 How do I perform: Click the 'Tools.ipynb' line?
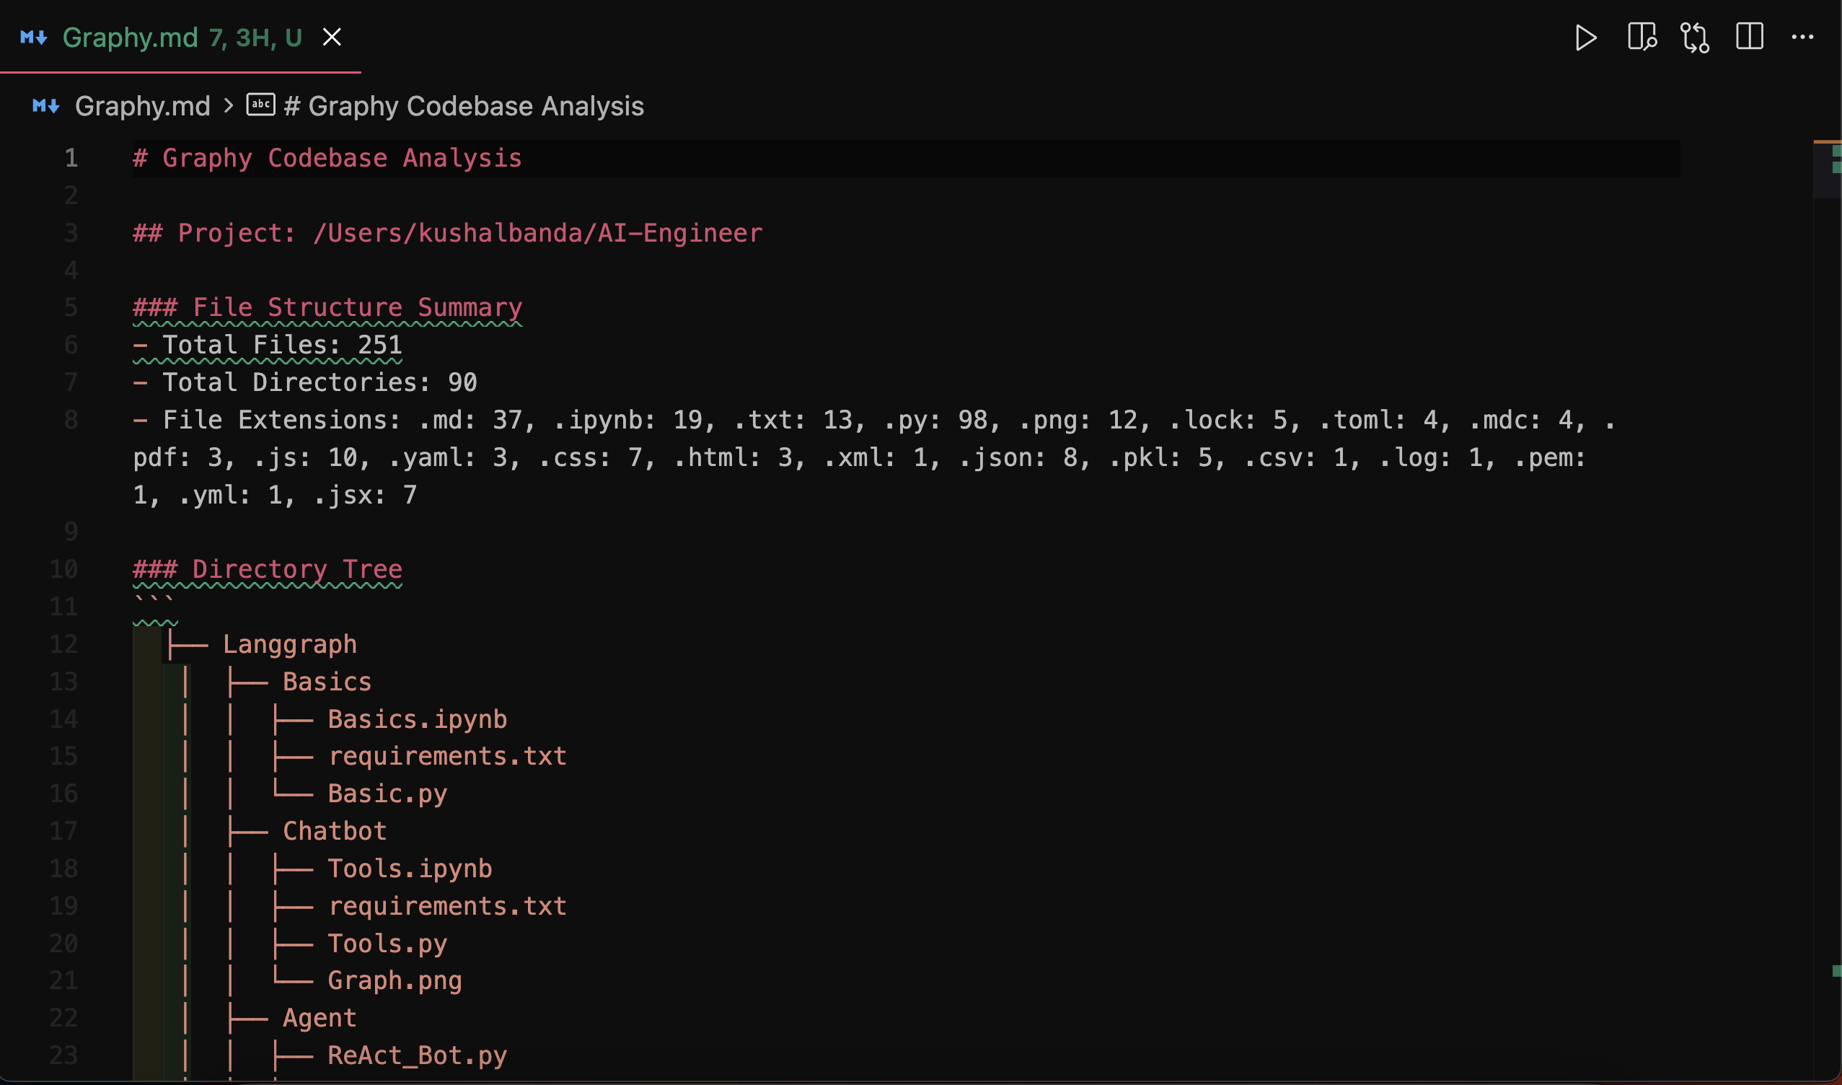[410, 869]
